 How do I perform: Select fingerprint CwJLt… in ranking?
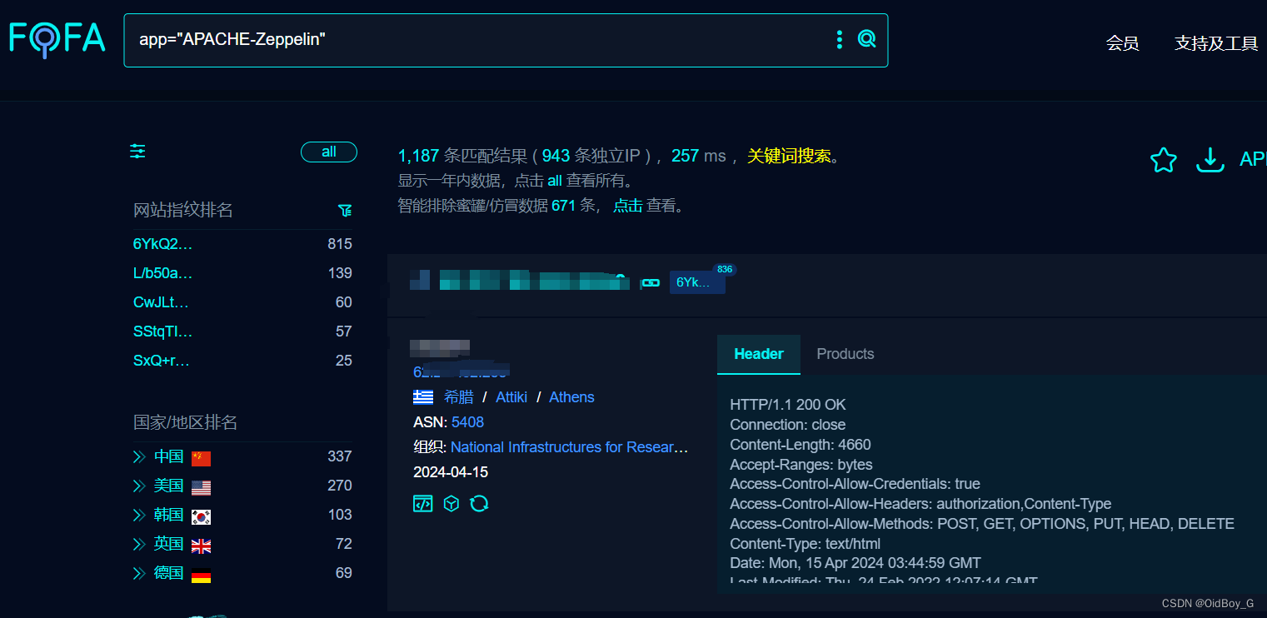pos(161,302)
